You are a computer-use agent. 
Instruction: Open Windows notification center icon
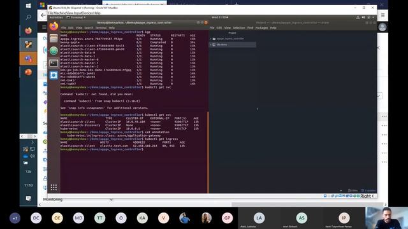click(28, 198)
